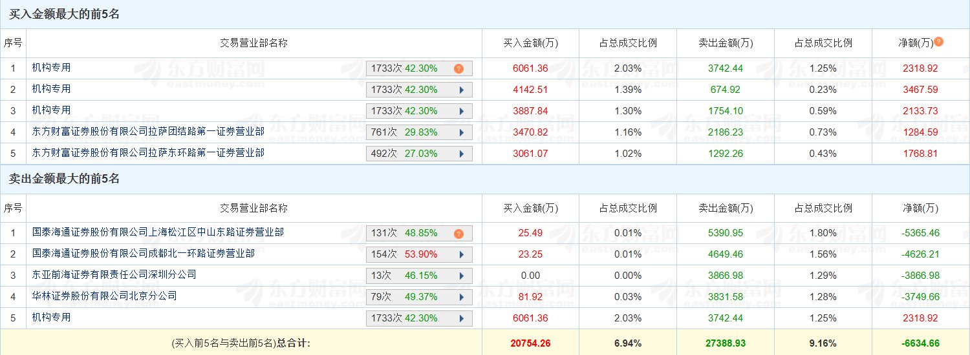Image resolution: width=970 pixels, height=355 pixels.
Task: Click the arrow icon in the 492次 27.03% badge
Action: pyautogui.click(x=462, y=154)
